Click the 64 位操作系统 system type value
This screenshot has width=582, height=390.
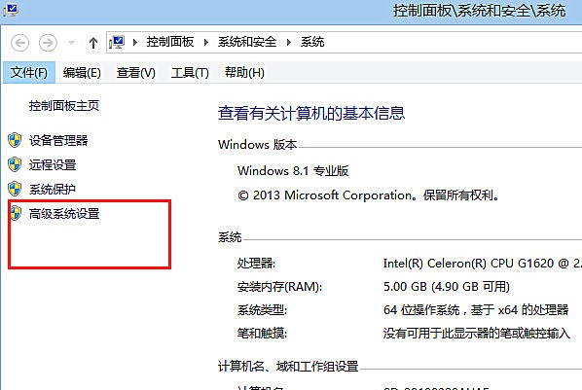click(476, 309)
